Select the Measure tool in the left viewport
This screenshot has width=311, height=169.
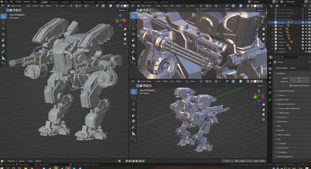pos(3,58)
